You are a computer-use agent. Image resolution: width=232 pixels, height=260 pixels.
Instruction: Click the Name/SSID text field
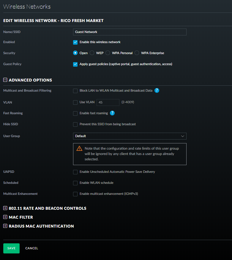[130, 32]
